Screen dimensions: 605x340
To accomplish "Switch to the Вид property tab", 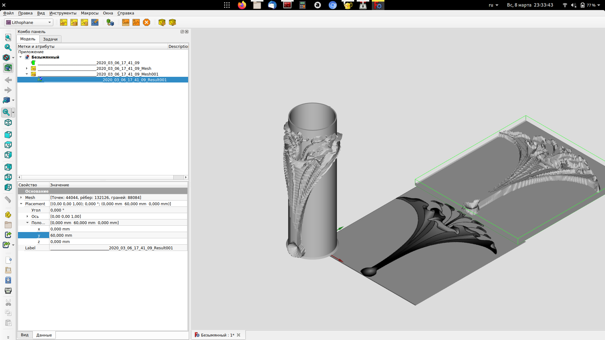I will (x=25, y=335).
